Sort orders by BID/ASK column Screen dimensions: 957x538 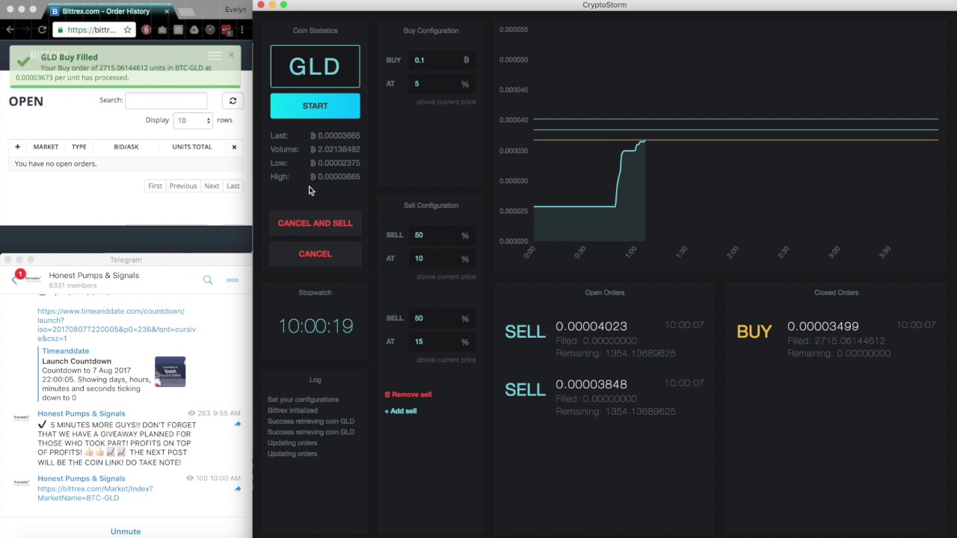[x=126, y=147]
